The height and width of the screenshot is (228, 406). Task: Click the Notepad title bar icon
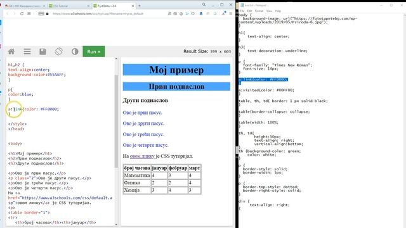242,5
